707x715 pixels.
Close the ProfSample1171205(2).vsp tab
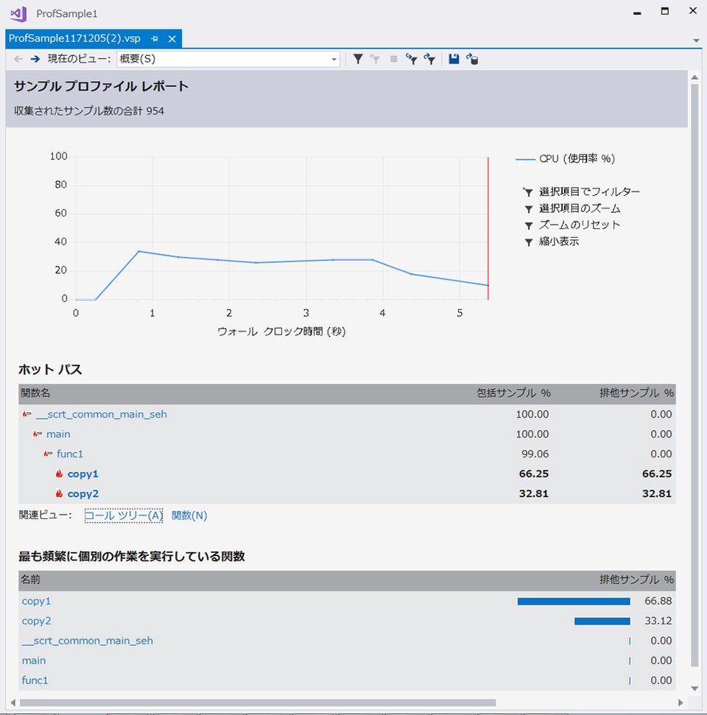pyautogui.click(x=172, y=38)
